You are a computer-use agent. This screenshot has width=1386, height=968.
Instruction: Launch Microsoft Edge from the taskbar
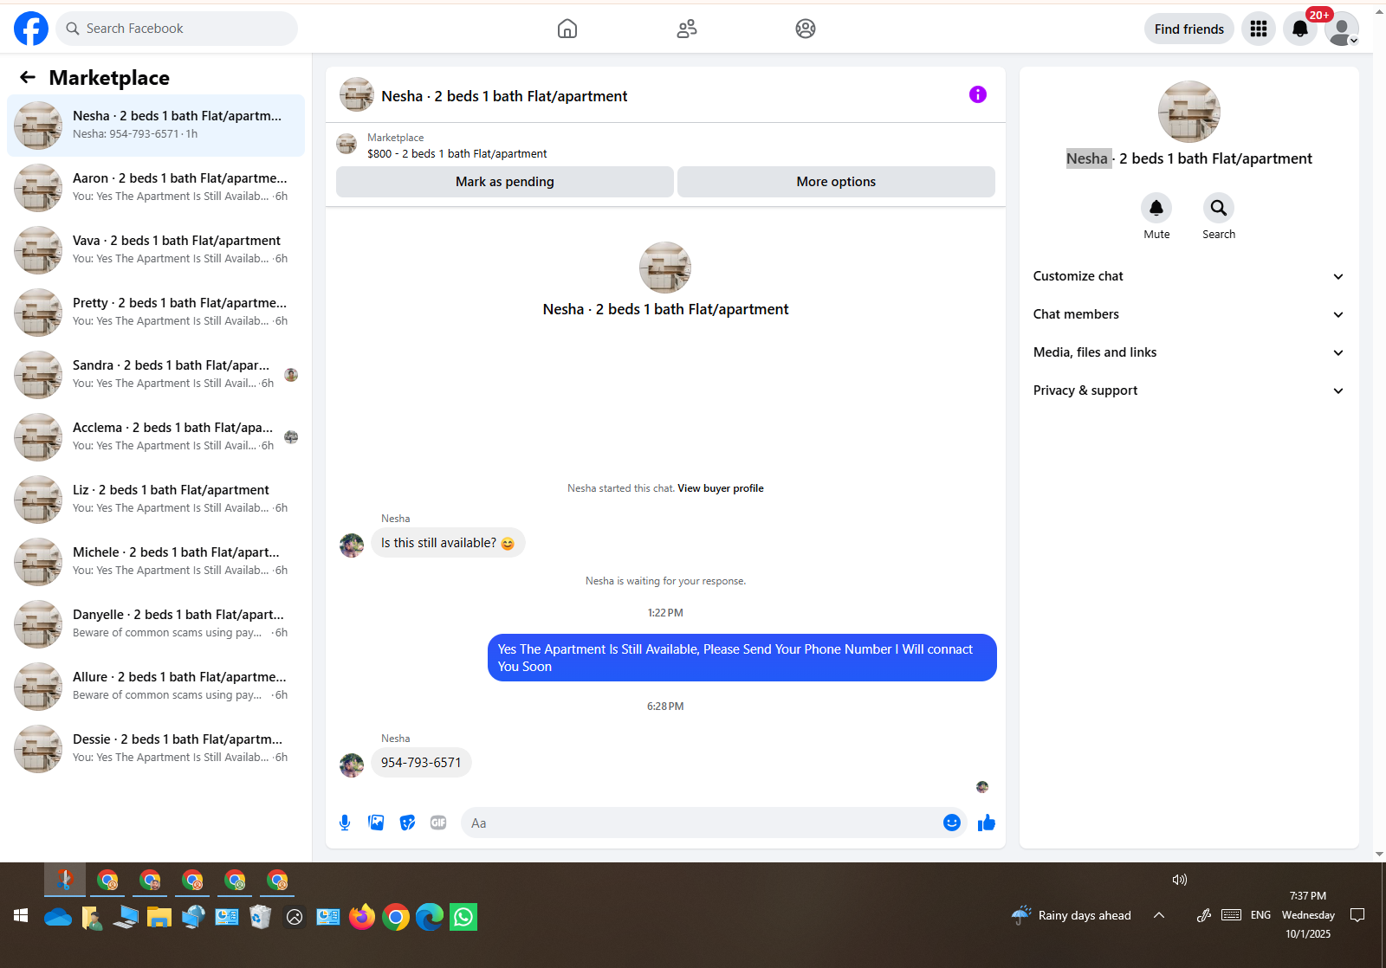coord(430,917)
